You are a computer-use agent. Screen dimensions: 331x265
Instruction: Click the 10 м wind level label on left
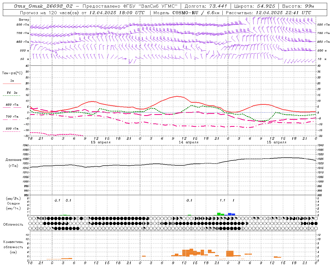point(25,59)
